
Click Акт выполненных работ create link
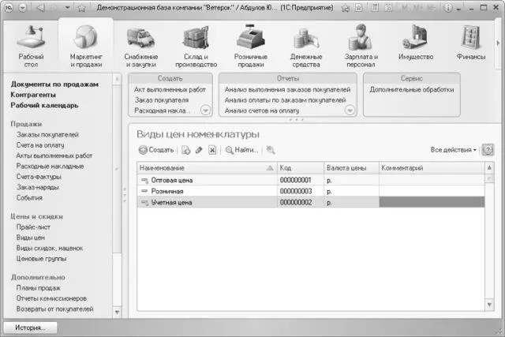click(170, 89)
